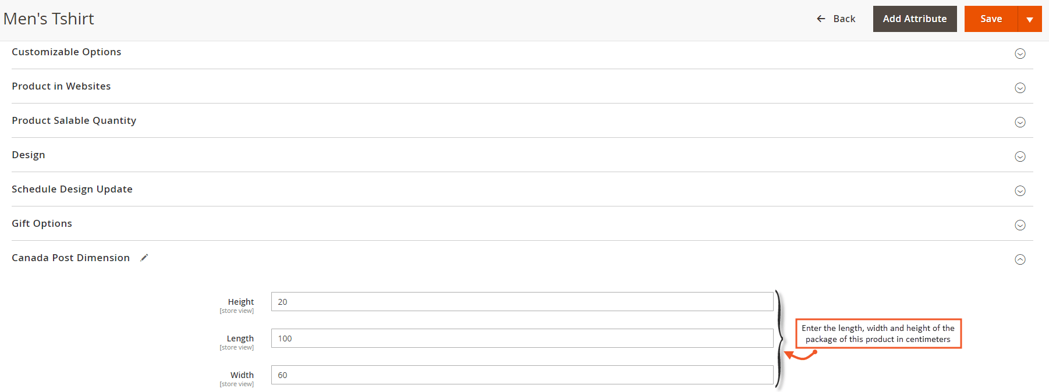Image resolution: width=1049 pixels, height=392 pixels.
Task: Expand the Product Salable Quantity heading
Action: [x=74, y=120]
